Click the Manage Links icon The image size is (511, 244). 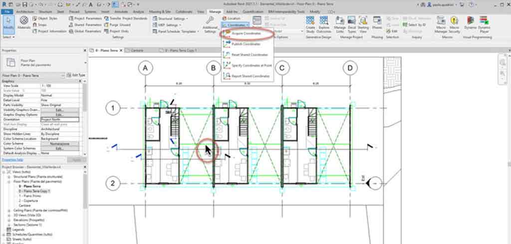point(340,23)
